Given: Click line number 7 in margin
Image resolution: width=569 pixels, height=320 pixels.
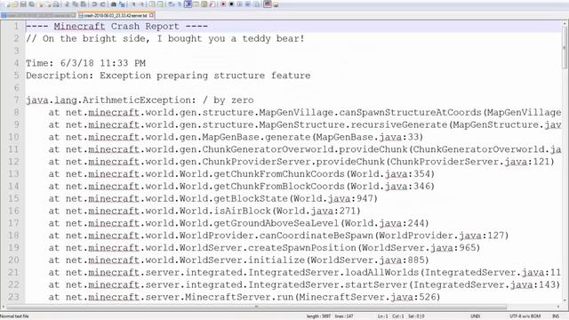Looking at the screenshot, I should click(16, 100).
